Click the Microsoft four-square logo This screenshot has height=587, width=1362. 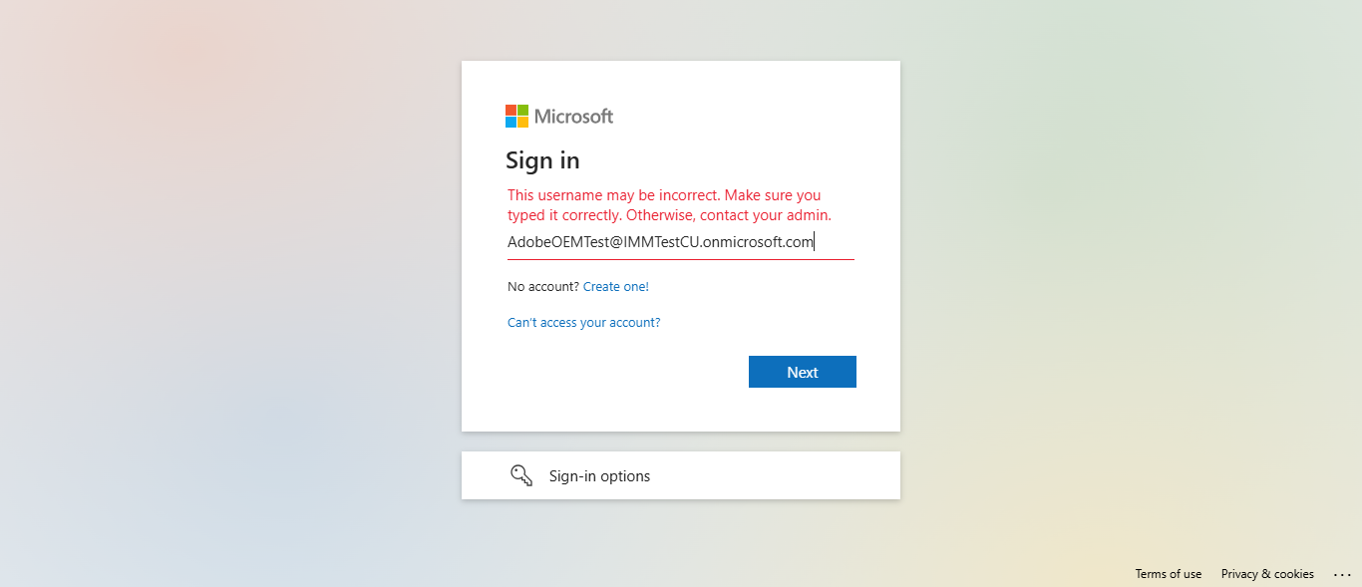[516, 116]
